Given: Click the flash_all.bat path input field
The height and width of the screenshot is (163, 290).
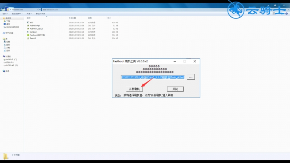Looking at the screenshot, I should coord(153,77).
